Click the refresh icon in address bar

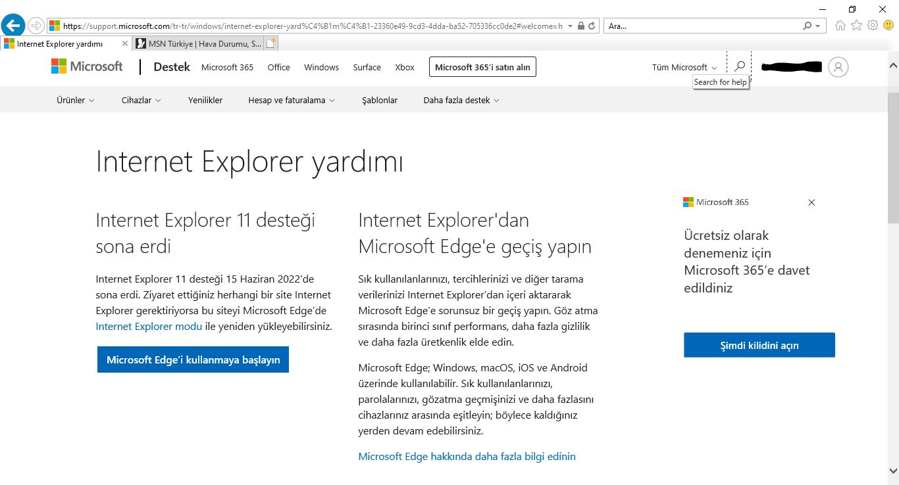592,26
